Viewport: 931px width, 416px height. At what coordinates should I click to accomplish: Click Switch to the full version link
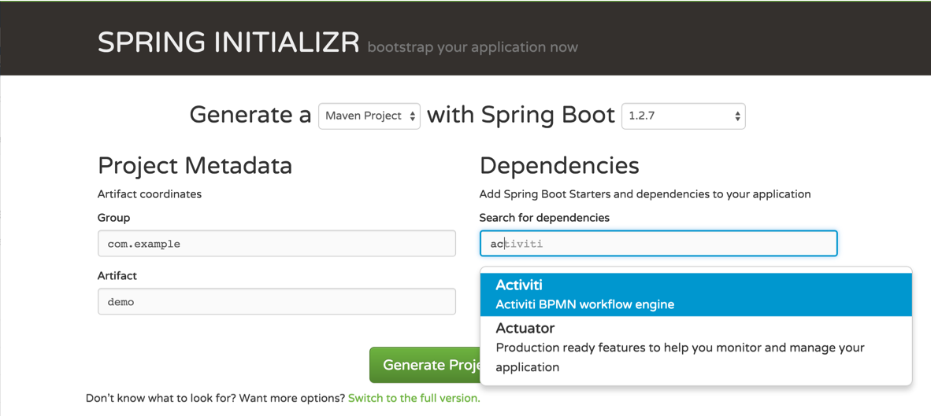414,398
